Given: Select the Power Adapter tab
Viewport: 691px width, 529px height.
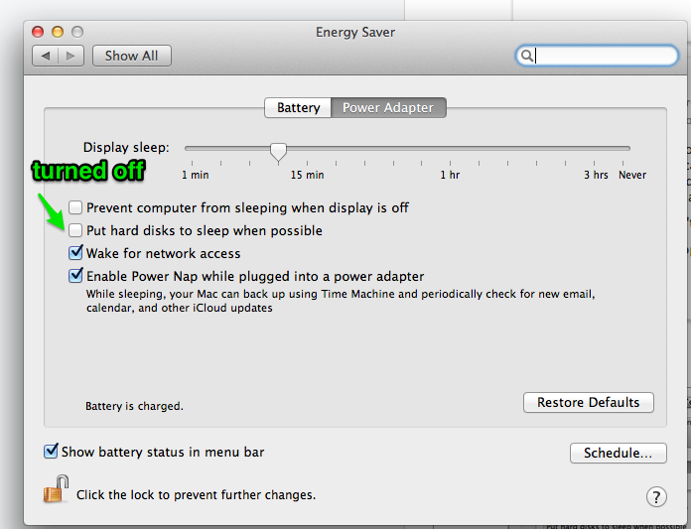Looking at the screenshot, I should [388, 108].
